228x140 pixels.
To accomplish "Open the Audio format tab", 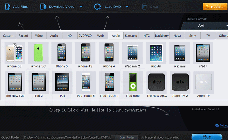I will click(x=54, y=36).
